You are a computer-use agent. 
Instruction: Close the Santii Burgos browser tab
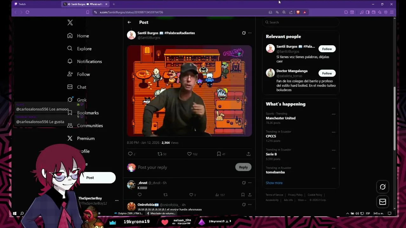tap(106, 4)
